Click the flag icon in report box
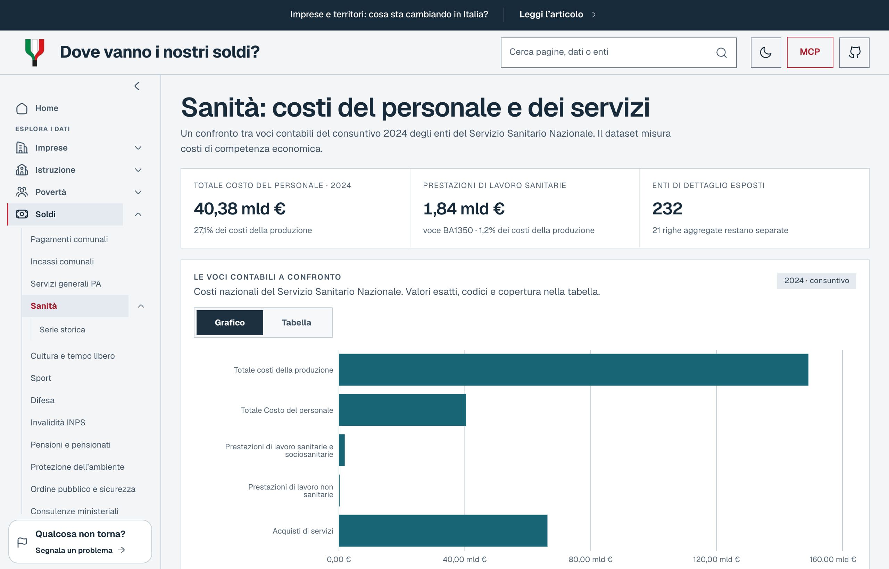This screenshot has width=889, height=569. click(22, 542)
